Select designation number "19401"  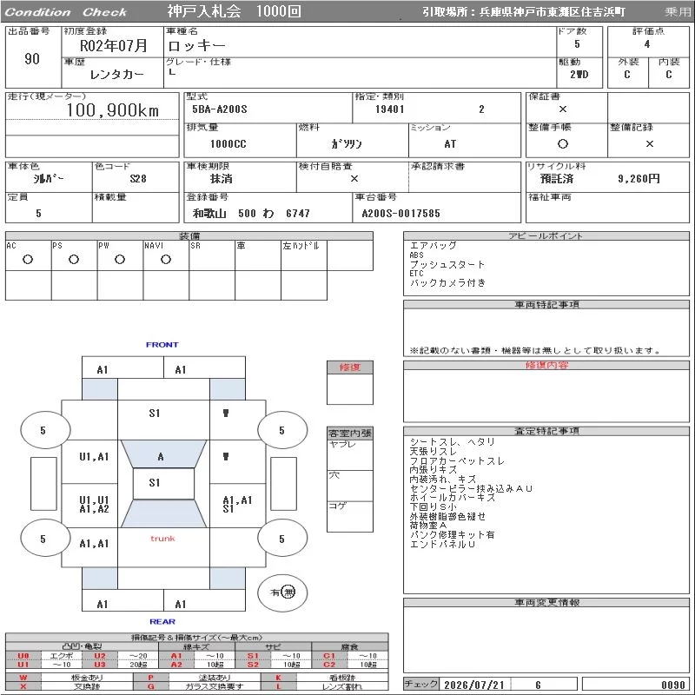coord(389,109)
